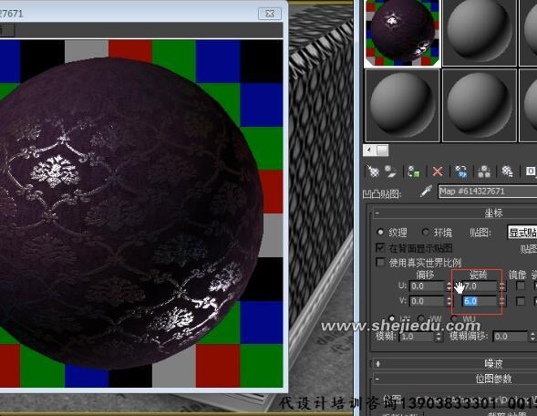Open the 贴图 显式贴图 dropdown

click(522, 233)
